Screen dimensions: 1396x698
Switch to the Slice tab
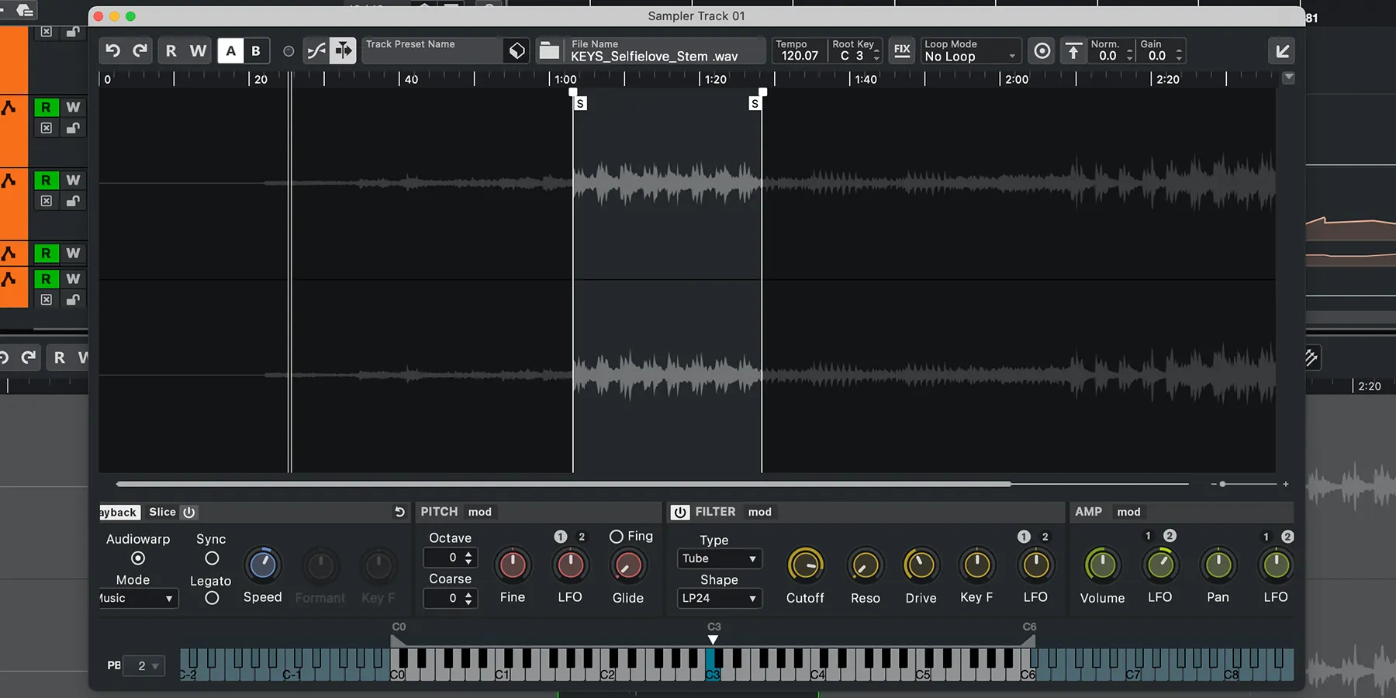coord(162,512)
